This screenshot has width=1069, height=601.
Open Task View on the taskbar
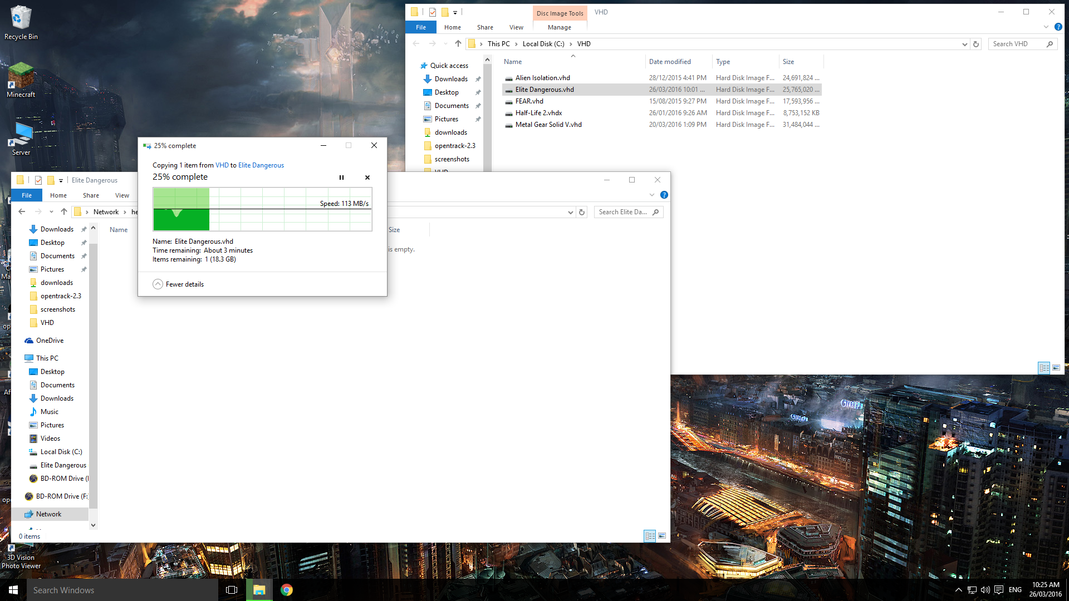tap(232, 590)
